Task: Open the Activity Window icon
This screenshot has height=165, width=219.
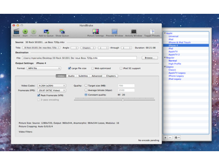Action: click(x=134, y=32)
